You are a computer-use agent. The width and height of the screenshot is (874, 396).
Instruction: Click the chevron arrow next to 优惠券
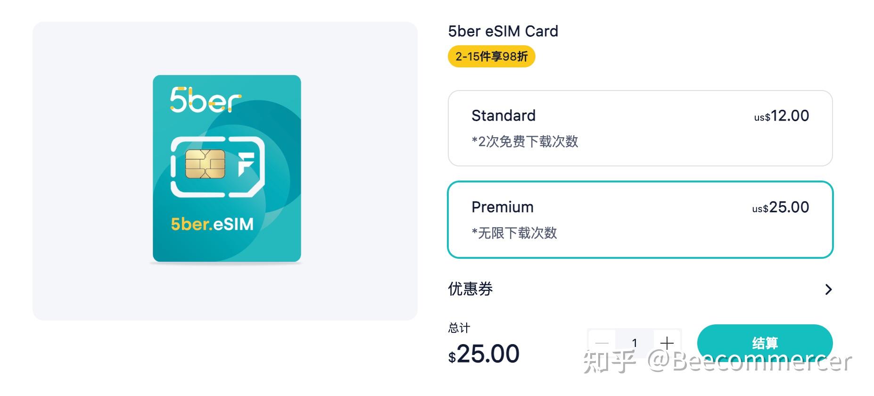(x=828, y=289)
